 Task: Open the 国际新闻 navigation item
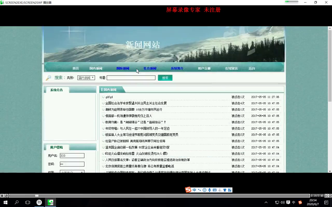pos(123,68)
